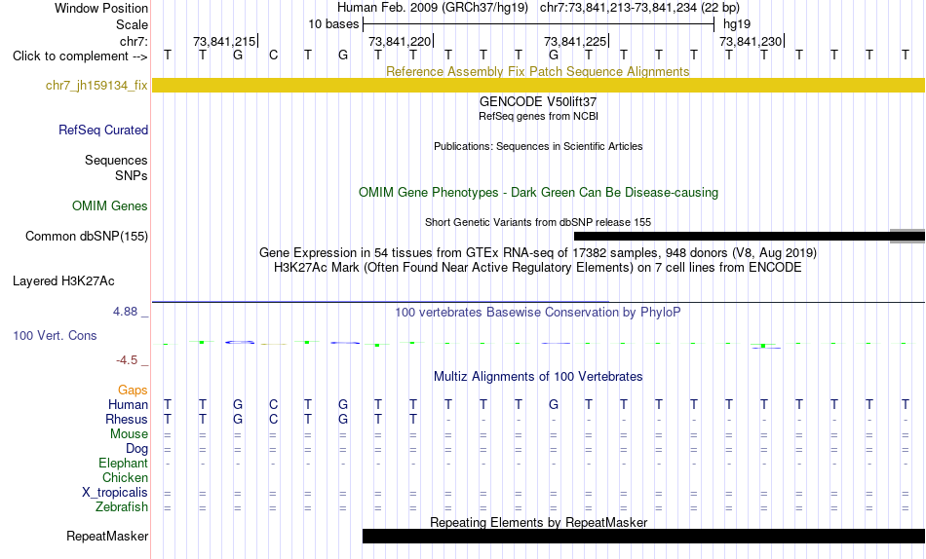Click the 73,841,215 position marker

pos(224,41)
